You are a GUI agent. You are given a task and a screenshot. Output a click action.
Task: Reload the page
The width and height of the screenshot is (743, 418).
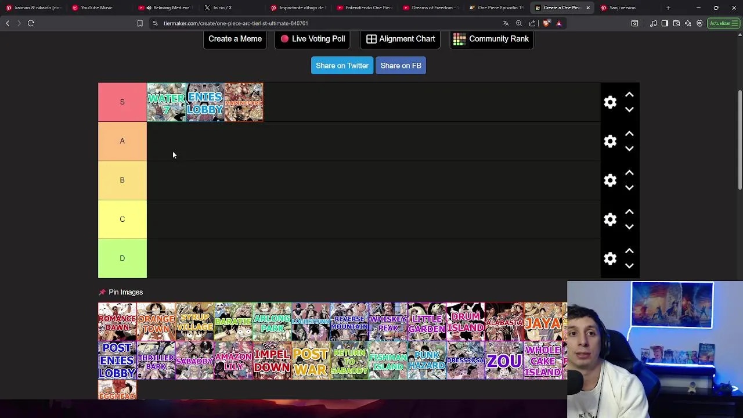pyautogui.click(x=31, y=23)
